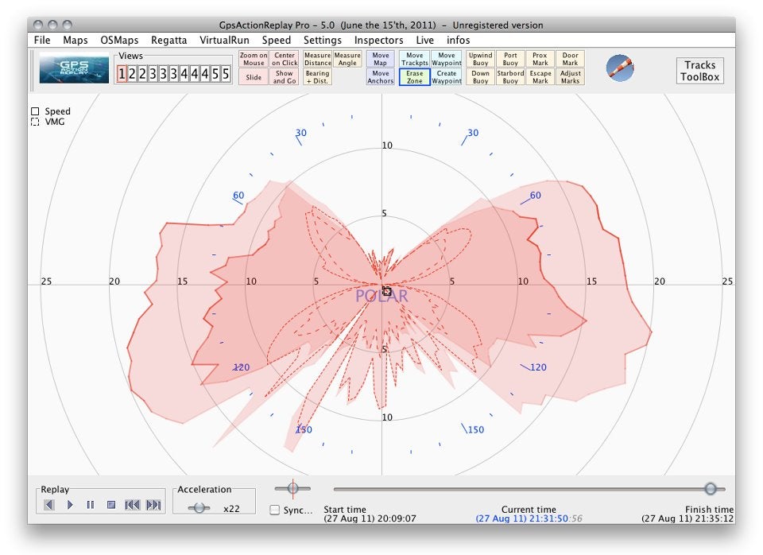Click the Finish time value 21:35:12
The image size is (763, 555).
(687, 518)
